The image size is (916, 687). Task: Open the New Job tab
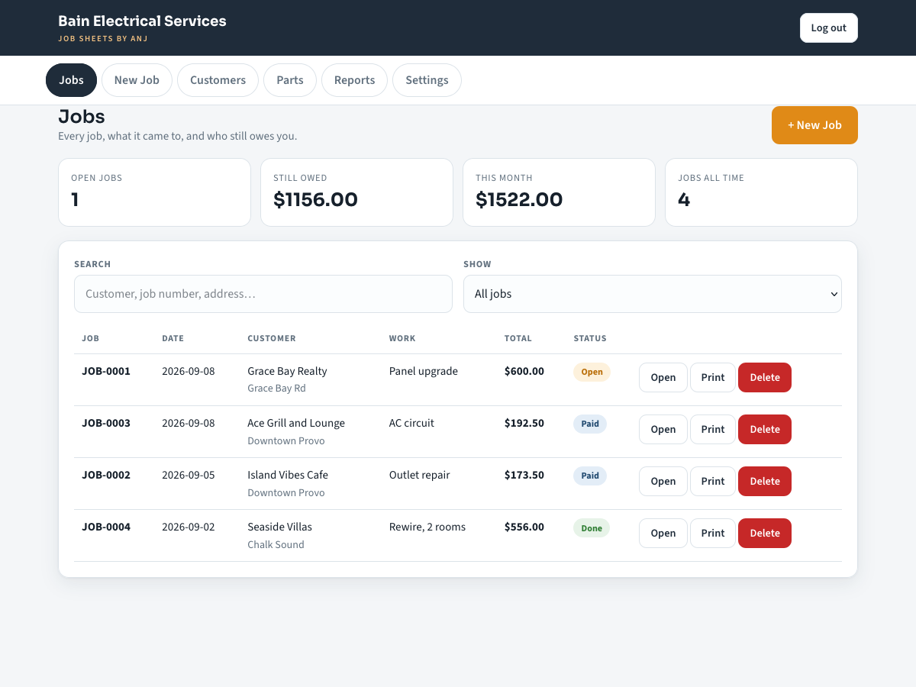(x=137, y=80)
